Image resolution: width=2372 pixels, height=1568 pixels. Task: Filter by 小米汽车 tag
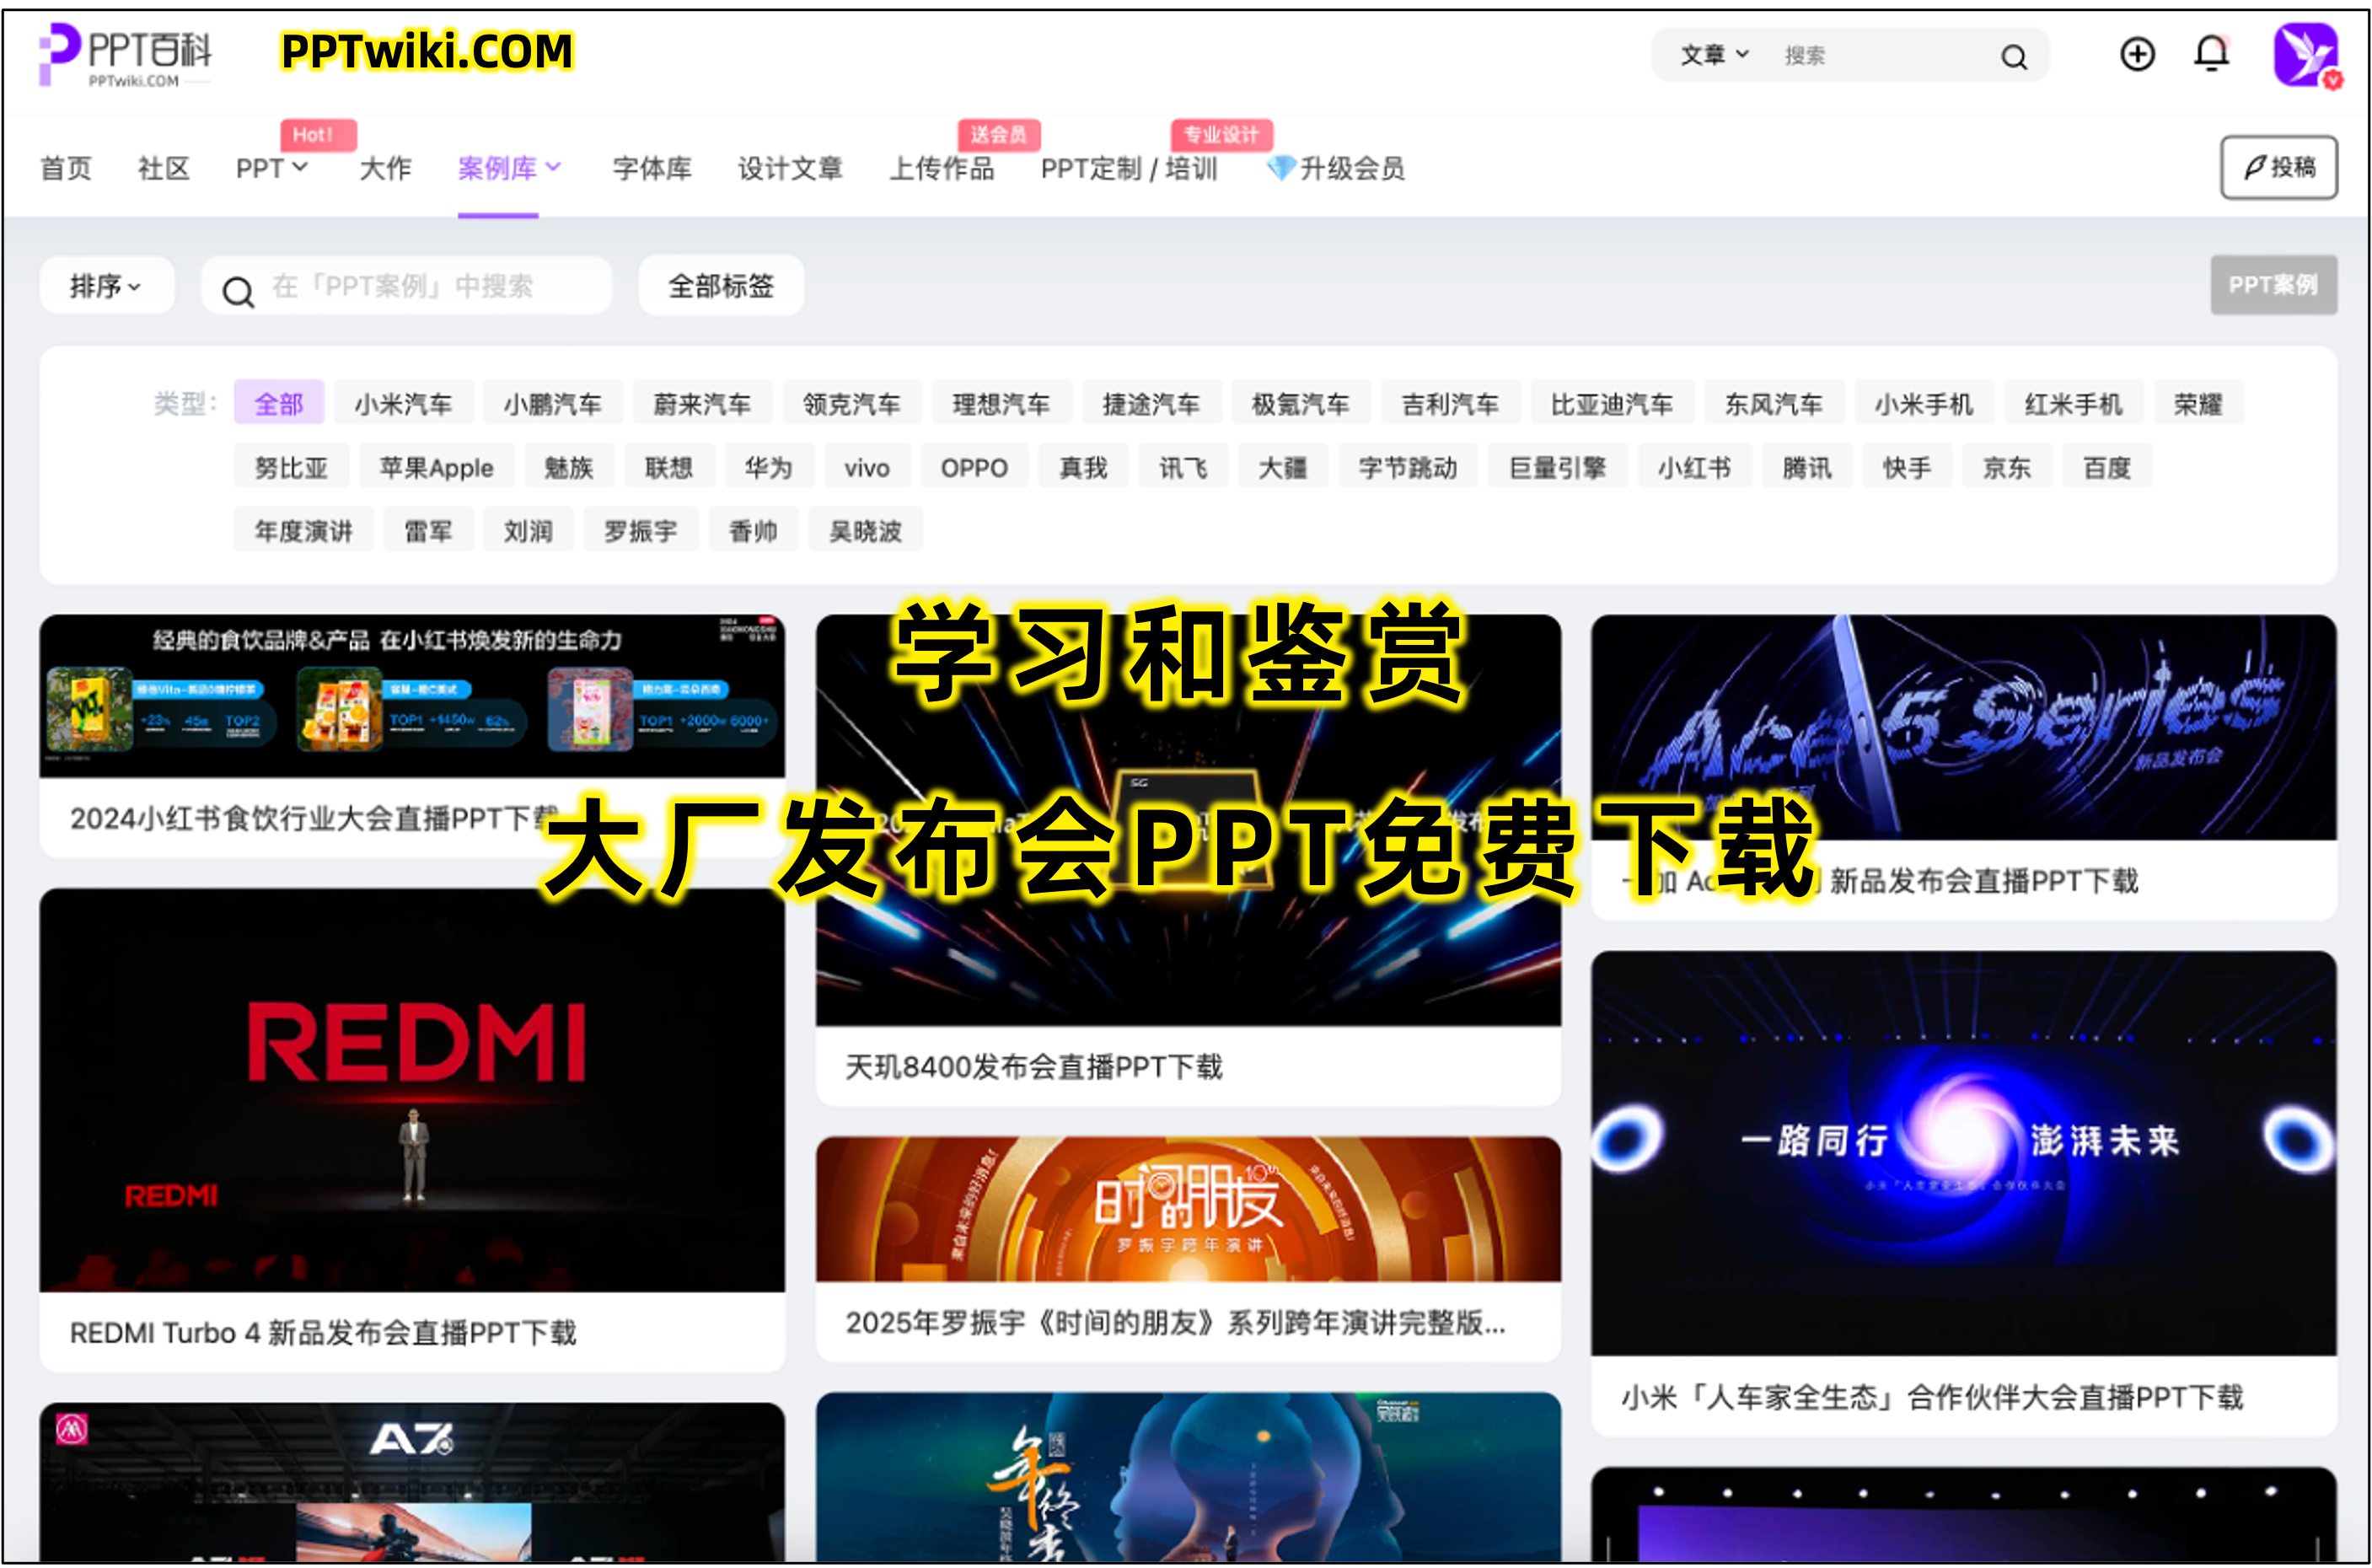403,403
